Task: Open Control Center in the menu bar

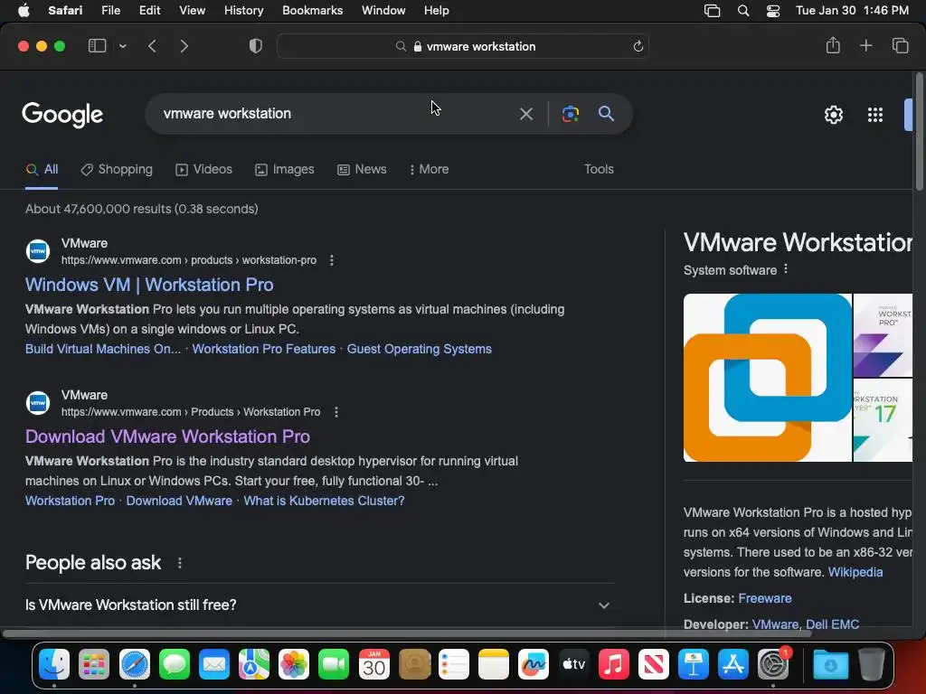Action: pos(773,11)
